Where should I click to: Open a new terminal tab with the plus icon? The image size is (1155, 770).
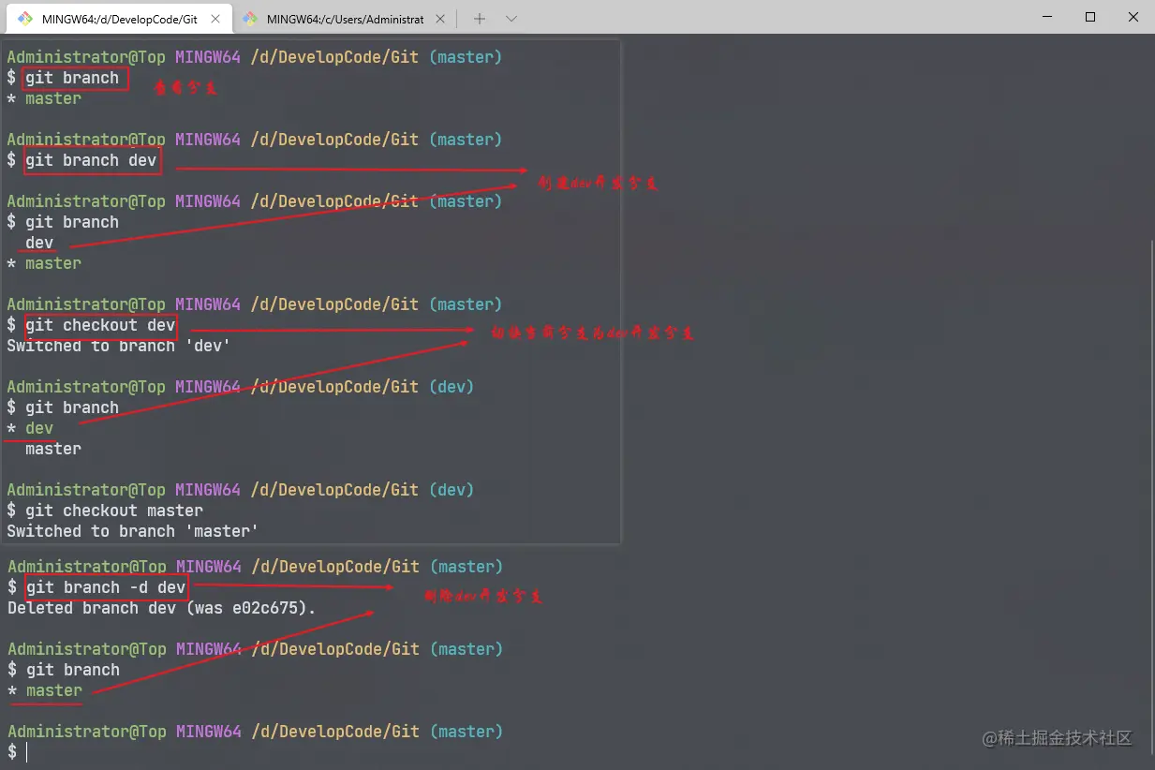[480, 19]
